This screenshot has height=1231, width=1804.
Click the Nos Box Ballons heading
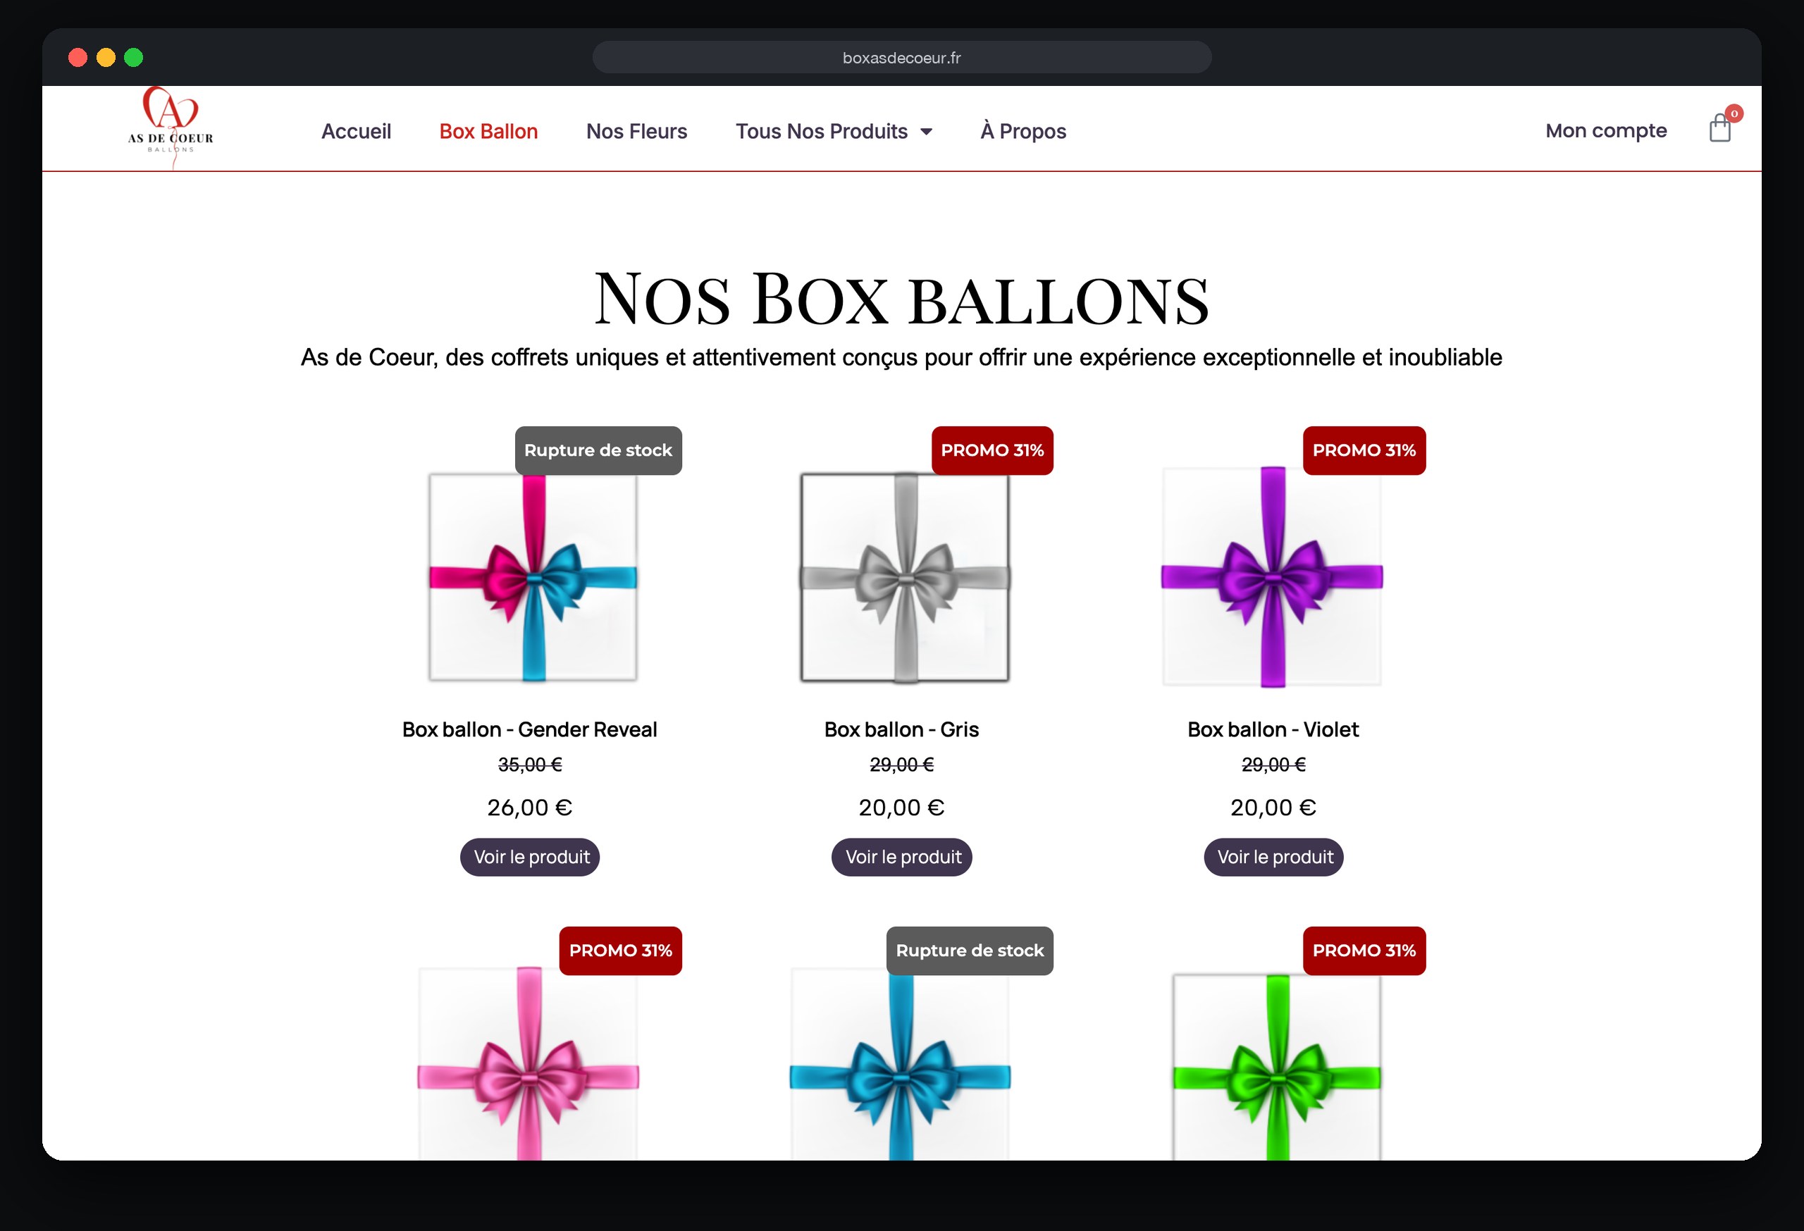[901, 299]
